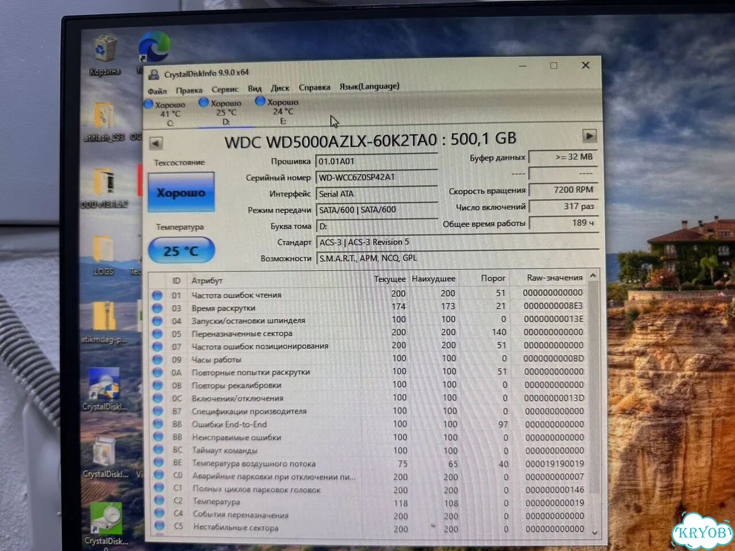Open the Язык(Language) menu
Viewport: 735px width, 551px height.
pos(369,86)
